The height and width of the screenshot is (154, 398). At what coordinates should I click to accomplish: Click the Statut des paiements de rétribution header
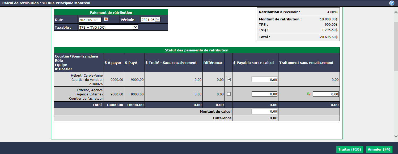click(x=197, y=50)
